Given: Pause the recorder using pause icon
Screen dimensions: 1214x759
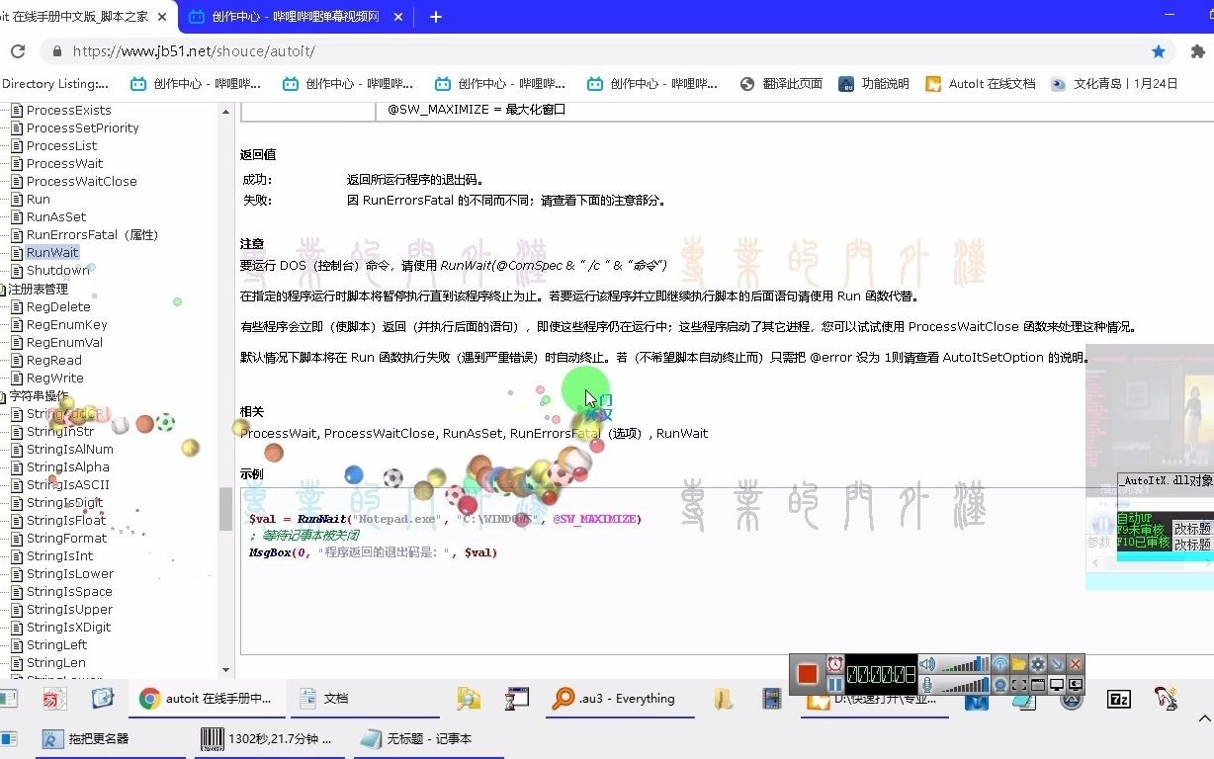Looking at the screenshot, I should tap(835, 684).
